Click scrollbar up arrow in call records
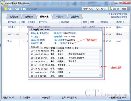The width and height of the screenshot is (131, 101). coord(101,50)
